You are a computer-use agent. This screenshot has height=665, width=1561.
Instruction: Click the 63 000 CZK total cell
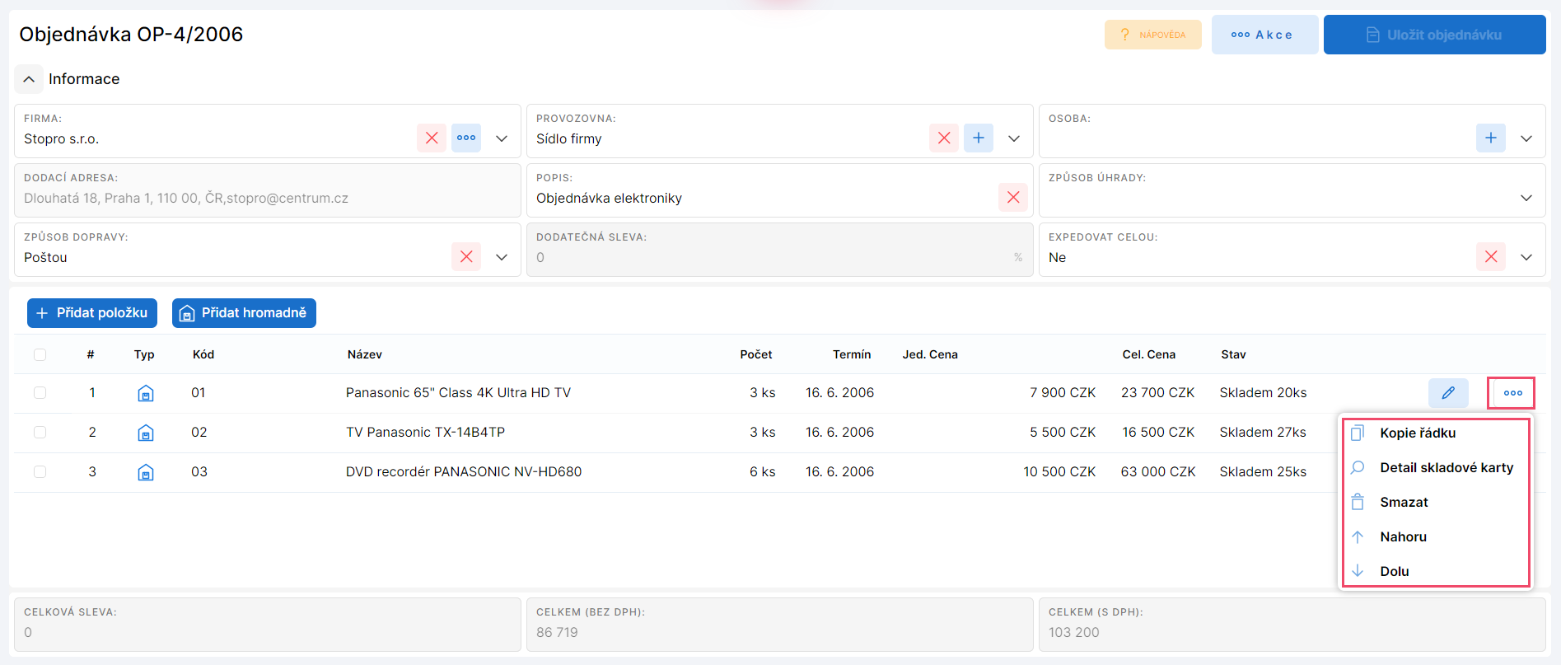pyautogui.click(x=1158, y=472)
